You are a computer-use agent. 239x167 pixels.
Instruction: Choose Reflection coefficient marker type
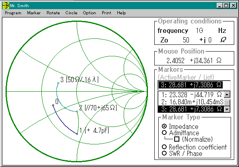click(164, 147)
